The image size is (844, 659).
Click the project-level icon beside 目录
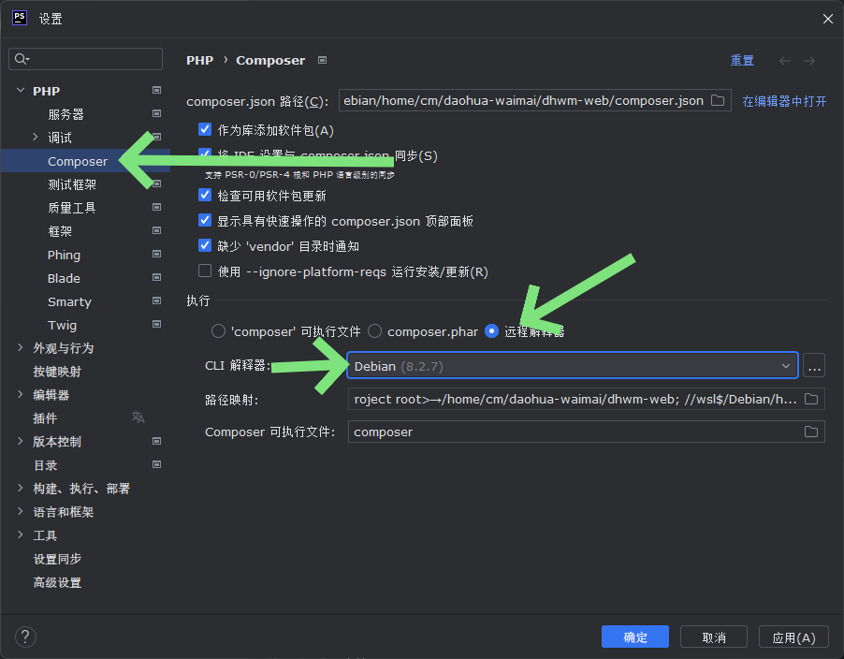156,464
